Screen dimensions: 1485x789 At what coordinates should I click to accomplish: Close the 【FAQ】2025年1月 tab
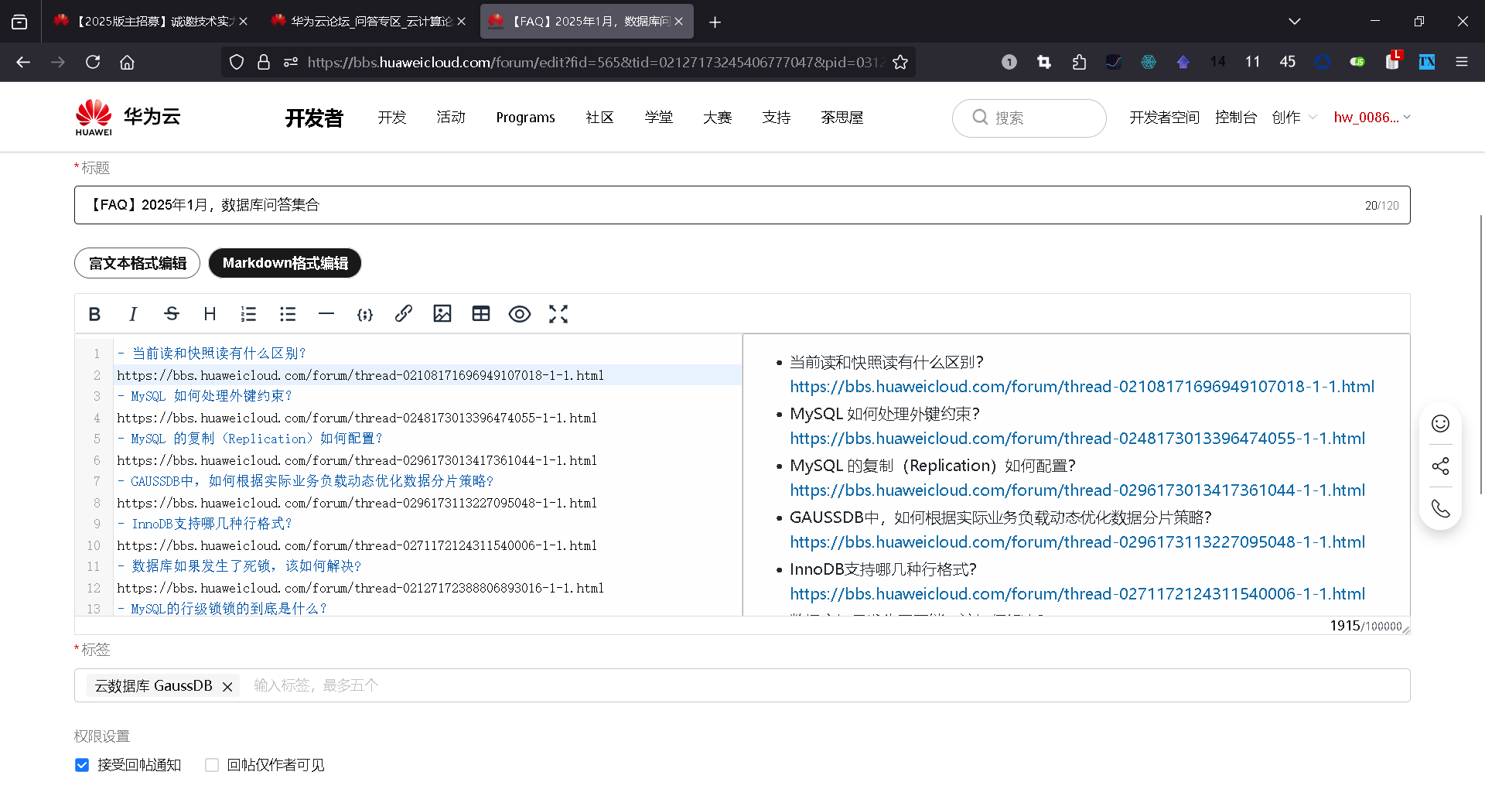pyautogui.click(x=678, y=22)
